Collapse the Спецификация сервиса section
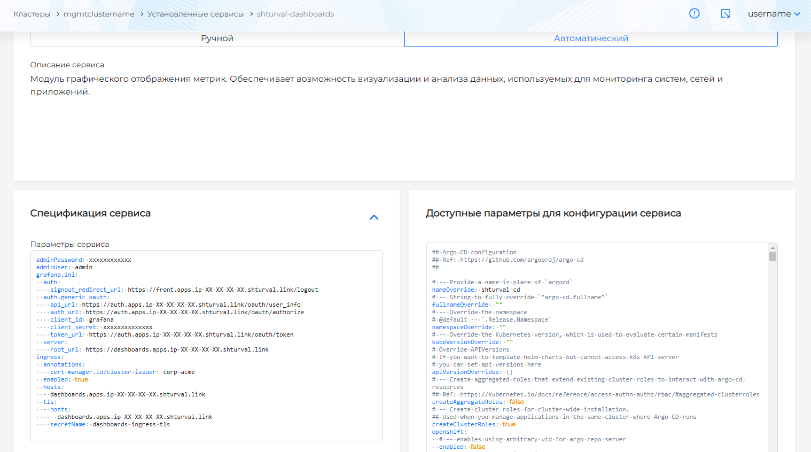 (374, 217)
